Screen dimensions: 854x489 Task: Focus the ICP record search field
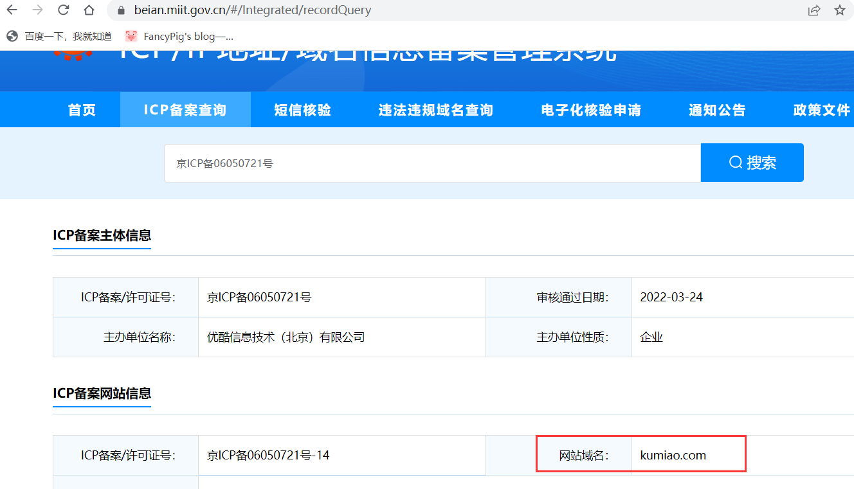point(432,163)
